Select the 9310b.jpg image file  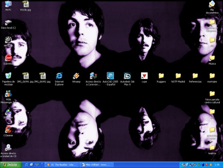coord(26,6)
